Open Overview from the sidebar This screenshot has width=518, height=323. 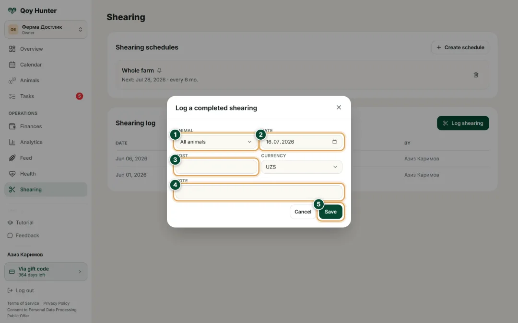point(46,49)
